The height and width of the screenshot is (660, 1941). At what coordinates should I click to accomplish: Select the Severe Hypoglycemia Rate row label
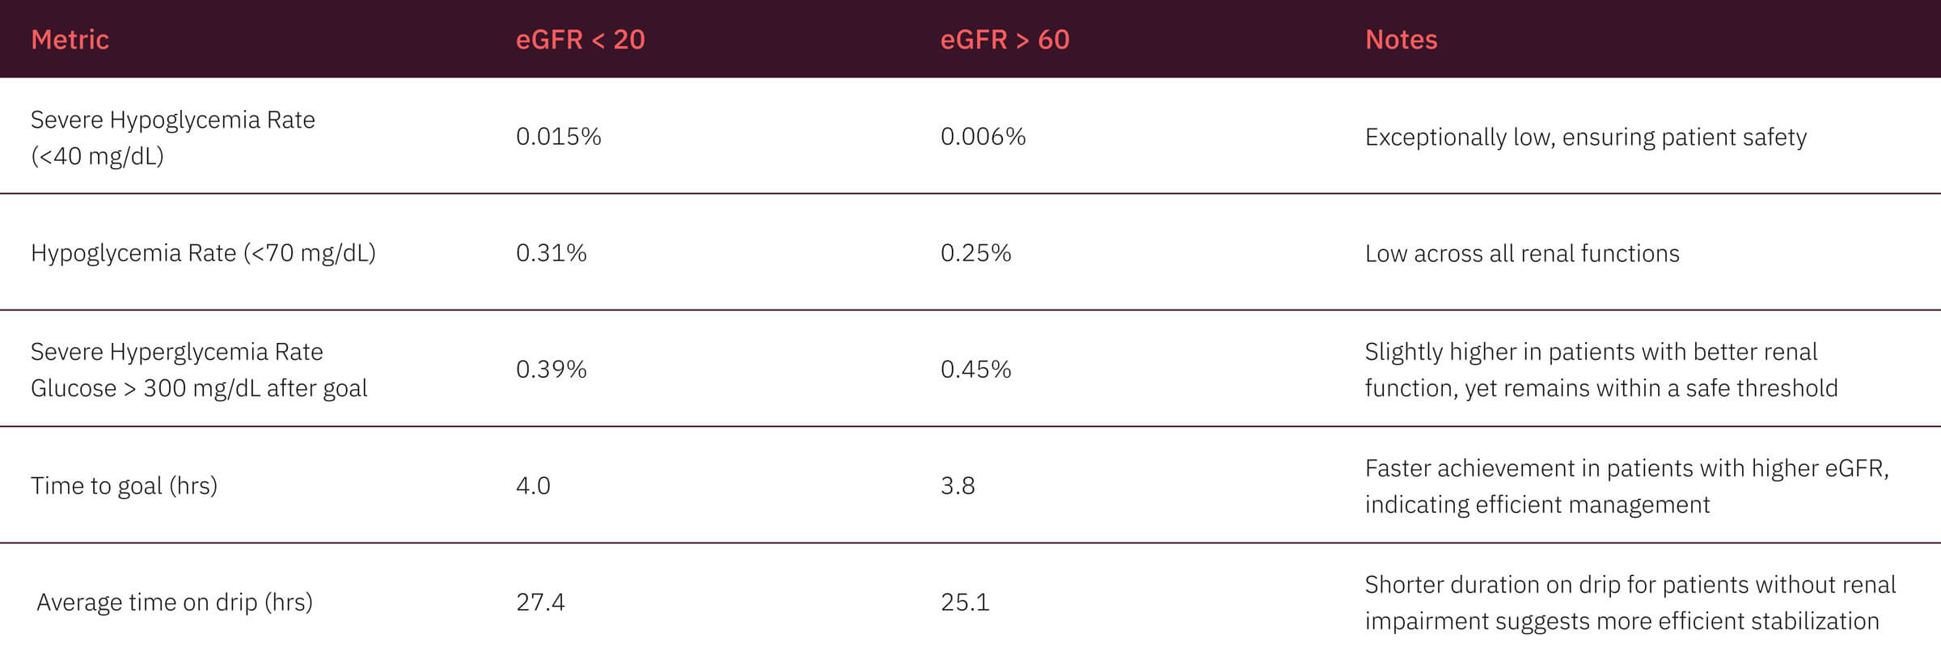tap(172, 137)
